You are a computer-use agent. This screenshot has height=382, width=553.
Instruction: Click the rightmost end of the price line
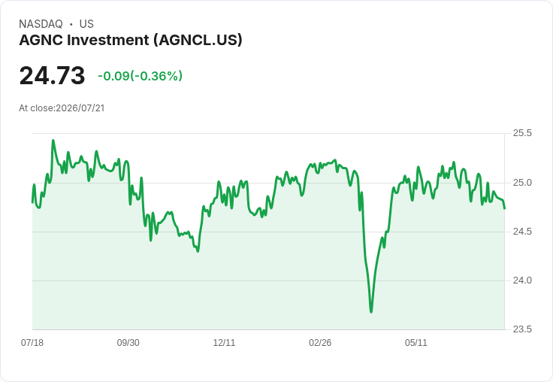pyautogui.click(x=505, y=208)
